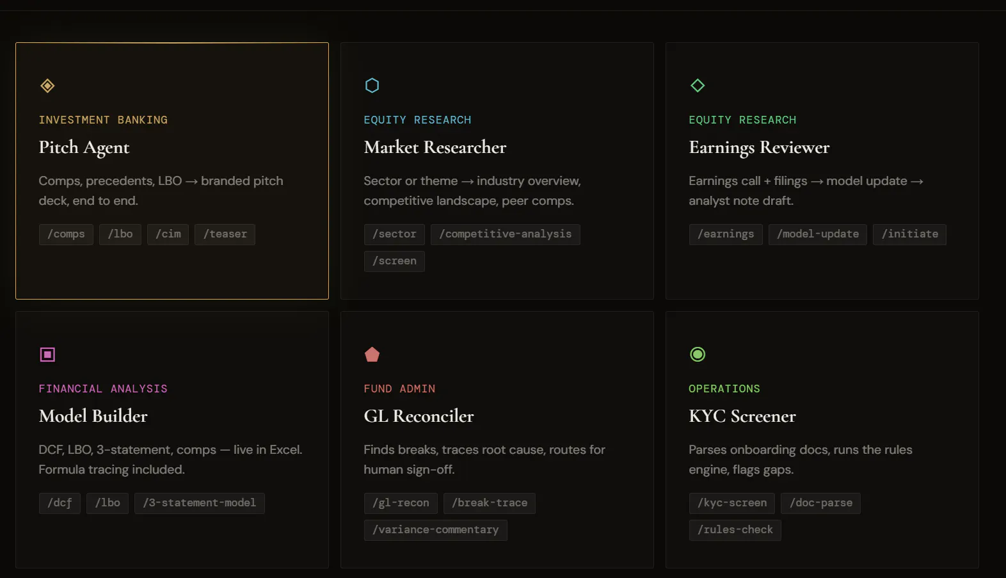Click the gold diamond Pitch Agent icon
Screen dimensions: 1006x578
[47, 86]
